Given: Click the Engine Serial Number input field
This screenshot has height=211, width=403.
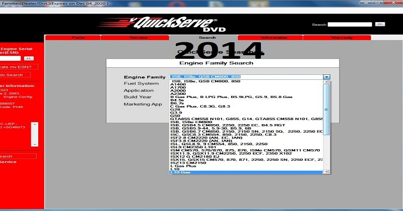Looking at the screenshot, I should 10,58.
